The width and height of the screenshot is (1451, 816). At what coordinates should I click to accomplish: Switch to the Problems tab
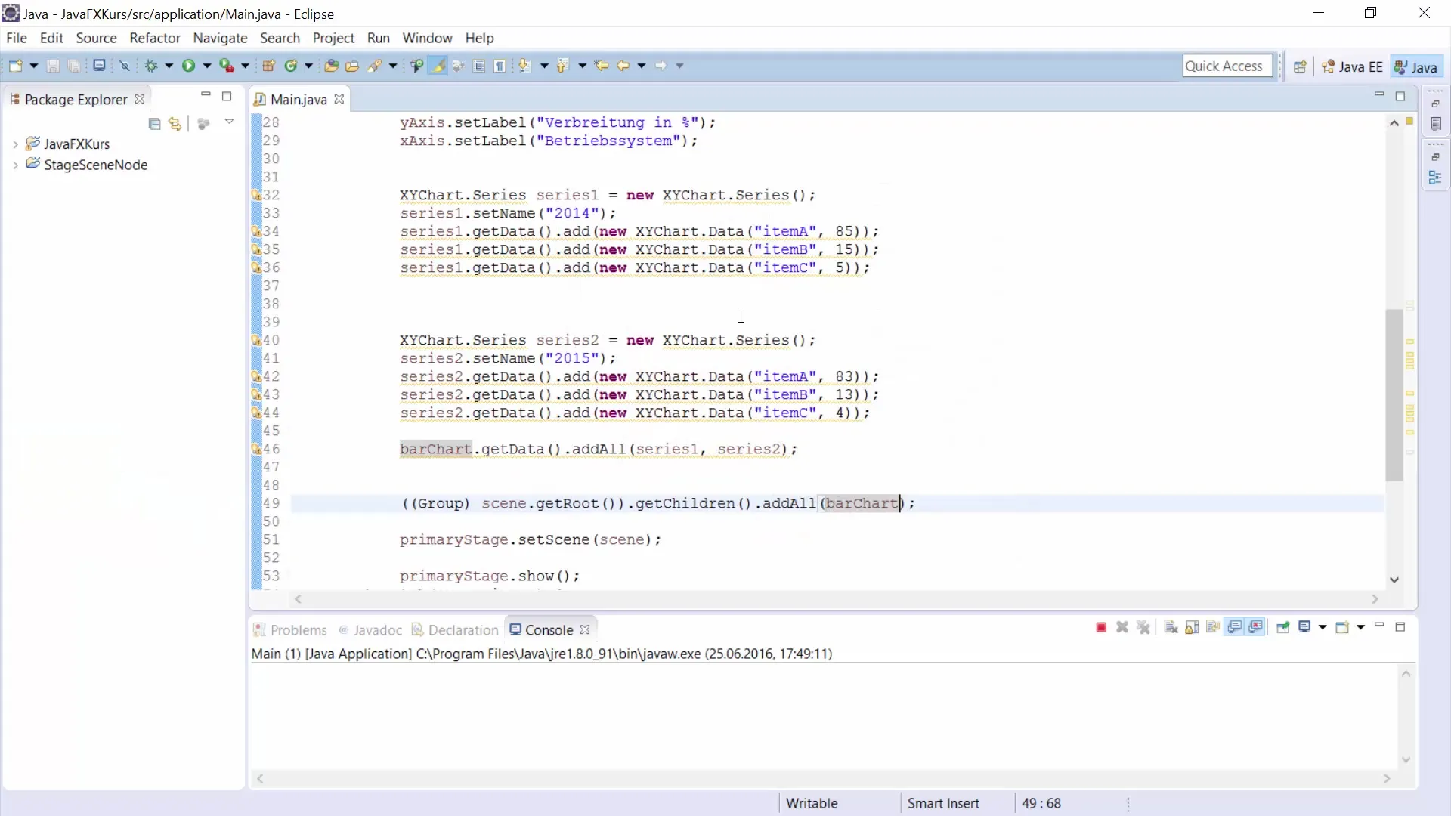(x=290, y=630)
